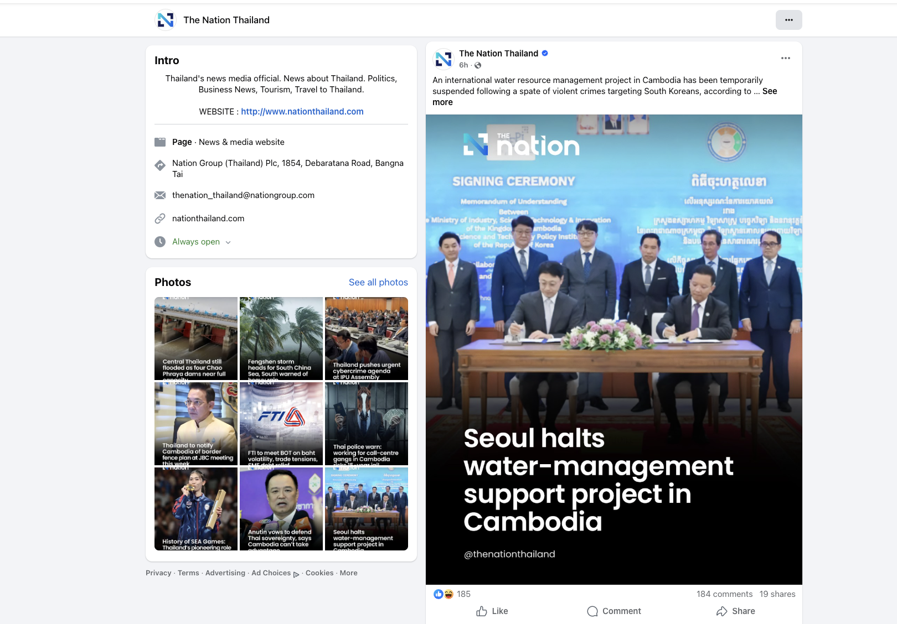Viewport: 897px width, 624px height.
Task: Open the 184 comments link
Action: click(x=724, y=594)
